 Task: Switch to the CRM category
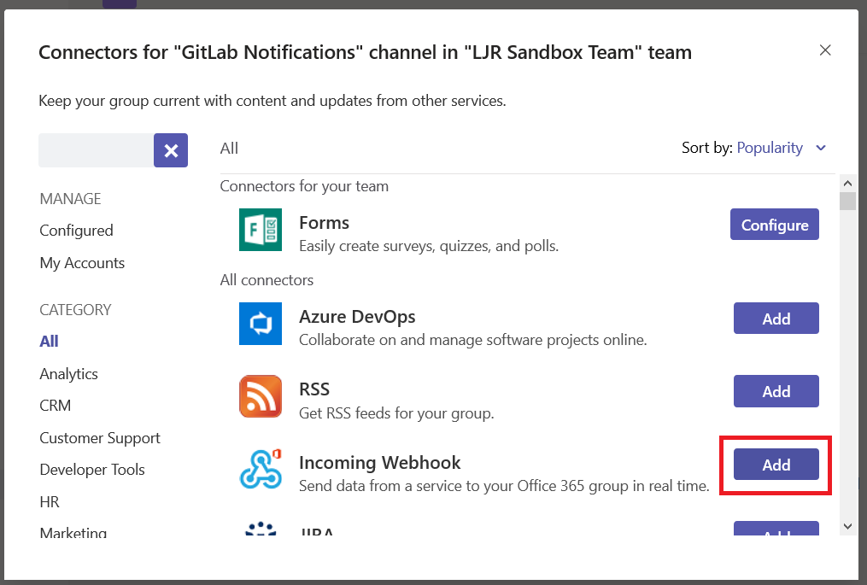tap(55, 406)
